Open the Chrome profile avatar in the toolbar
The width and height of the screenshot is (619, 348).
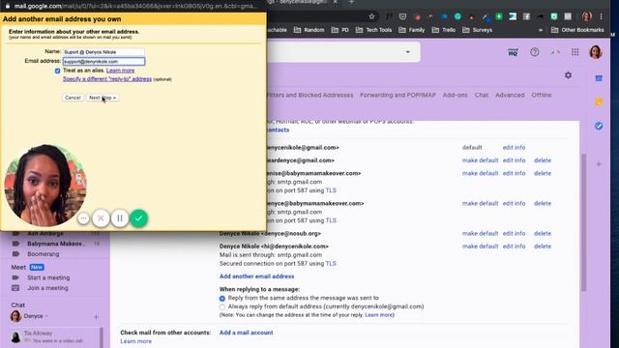tap(587, 16)
